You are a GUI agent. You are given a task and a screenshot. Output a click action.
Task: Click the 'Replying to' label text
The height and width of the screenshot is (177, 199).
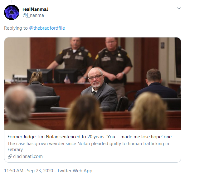pos(16,28)
